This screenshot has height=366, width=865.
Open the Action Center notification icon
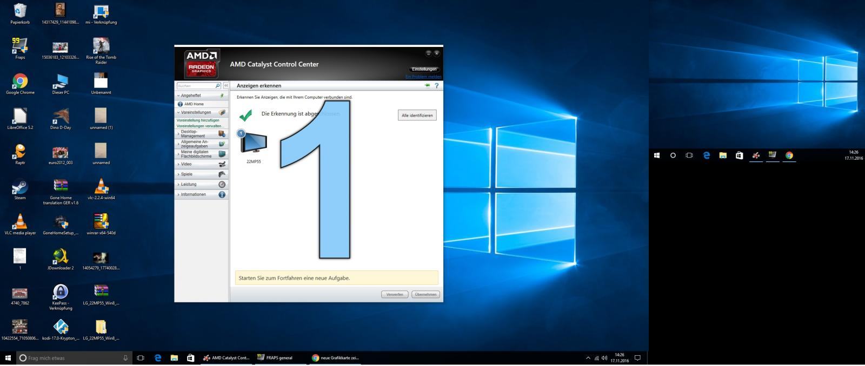click(x=637, y=357)
